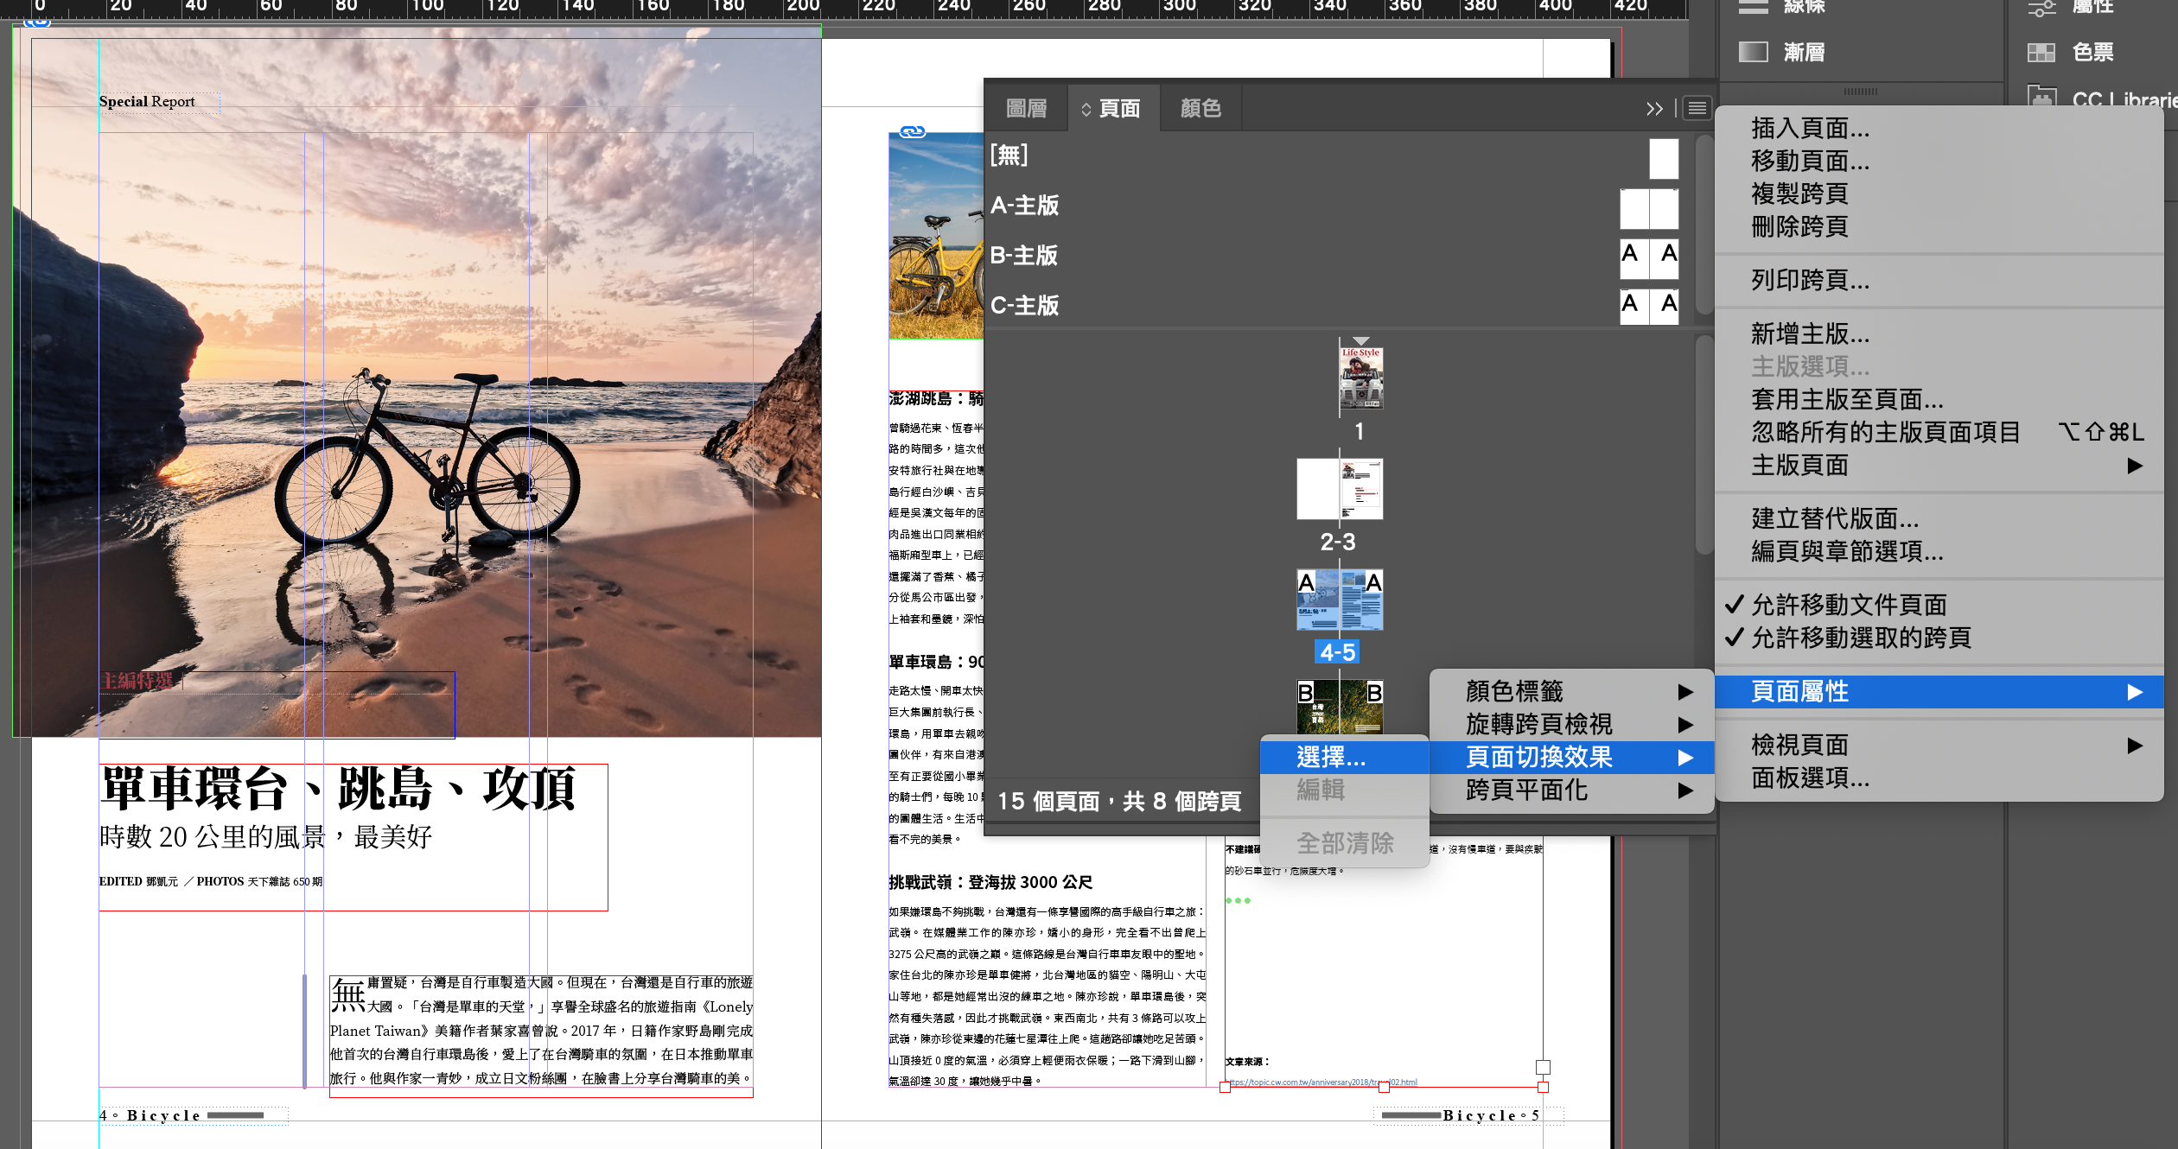Toggle 允許移動選取的跨頁 checkmark option
2178x1149 pixels.
point(1861,638)
